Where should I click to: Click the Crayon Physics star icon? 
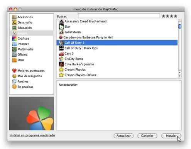[x=61, y=69]
